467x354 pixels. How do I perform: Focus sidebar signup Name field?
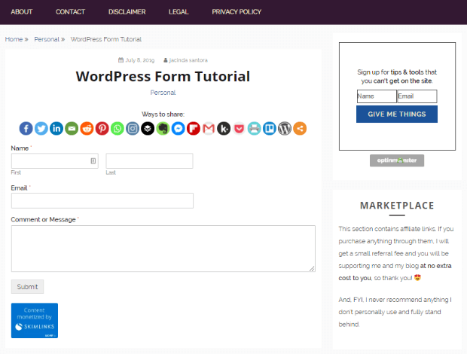pos(377,96)
